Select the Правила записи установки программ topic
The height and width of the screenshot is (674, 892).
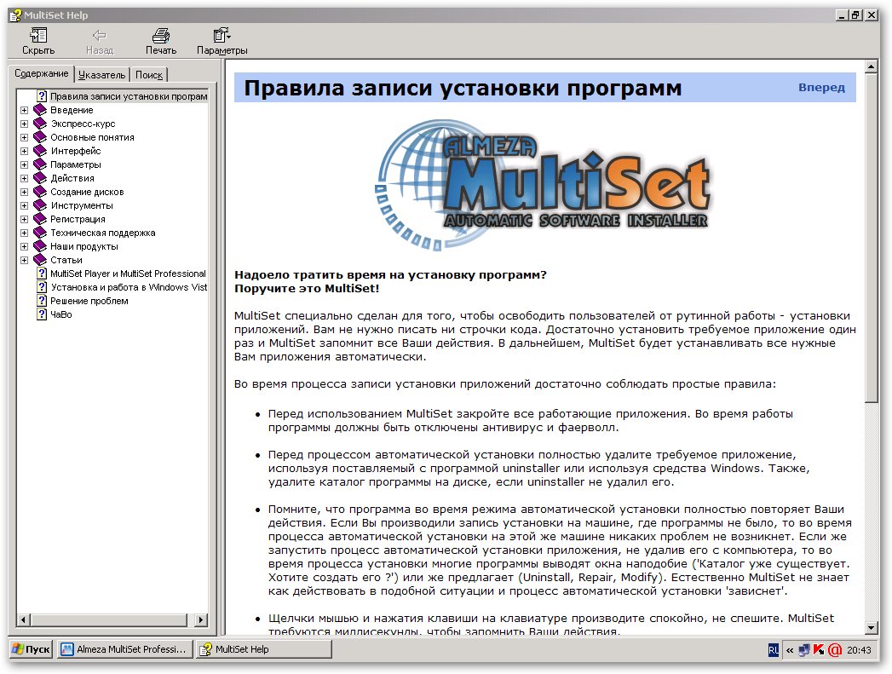pyautogui.click(x=129, y=96)
